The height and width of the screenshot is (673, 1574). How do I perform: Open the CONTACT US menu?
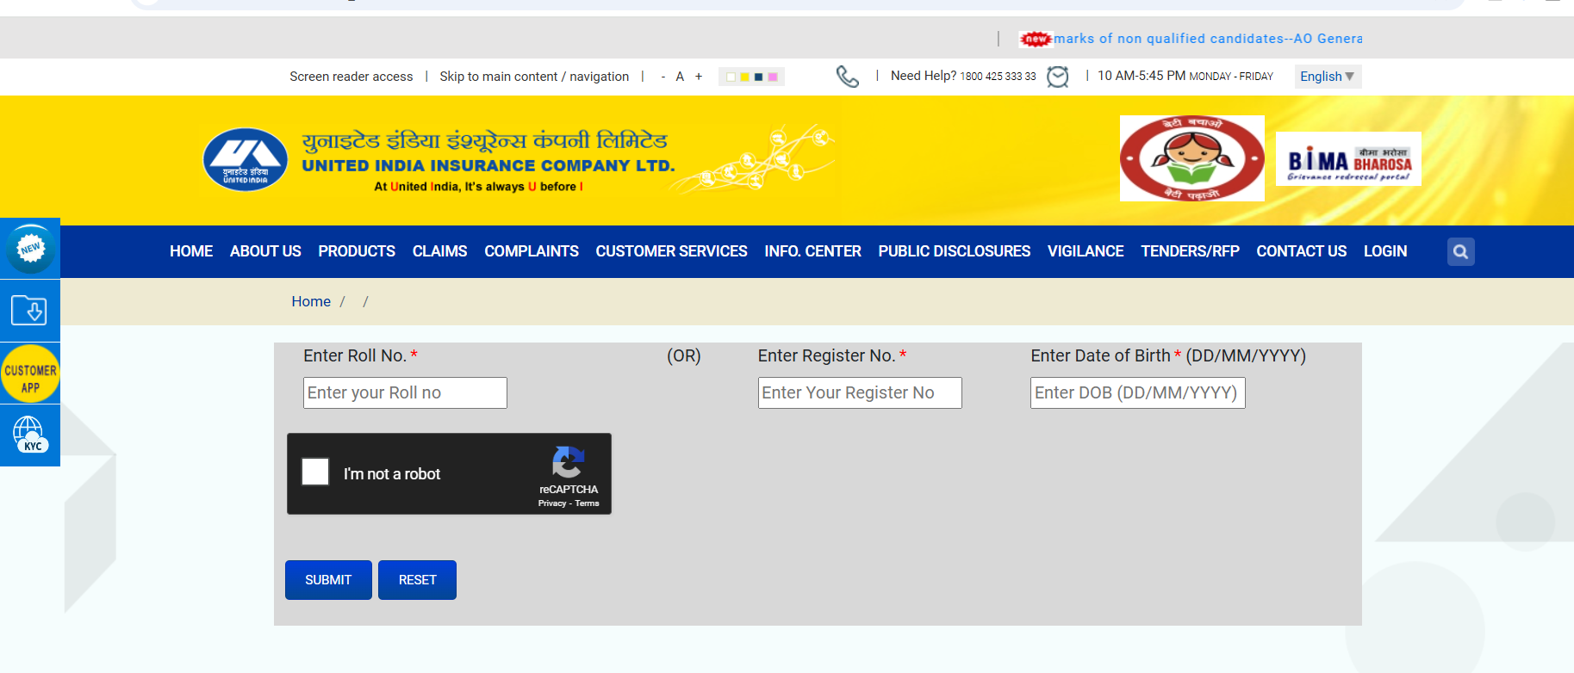point(1301,251)
